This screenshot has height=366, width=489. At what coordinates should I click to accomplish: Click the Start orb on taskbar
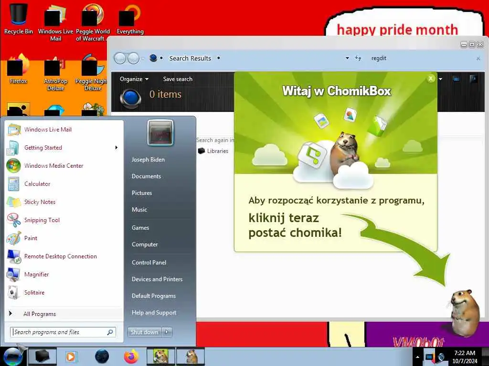coord(13,356)
